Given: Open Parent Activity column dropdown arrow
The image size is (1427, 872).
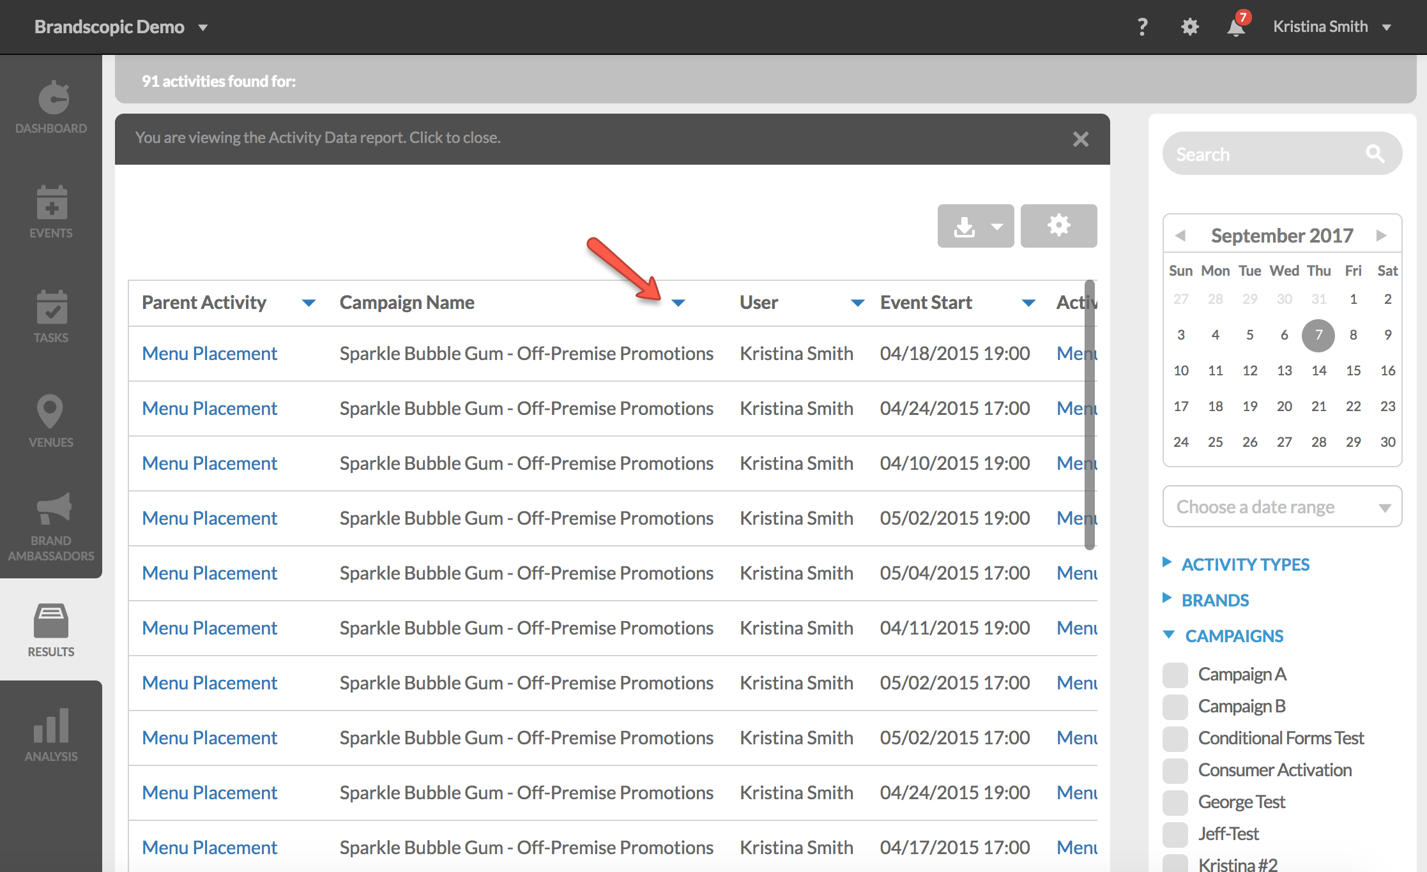Looking at the screenshot, I should [x=309, y=303].
